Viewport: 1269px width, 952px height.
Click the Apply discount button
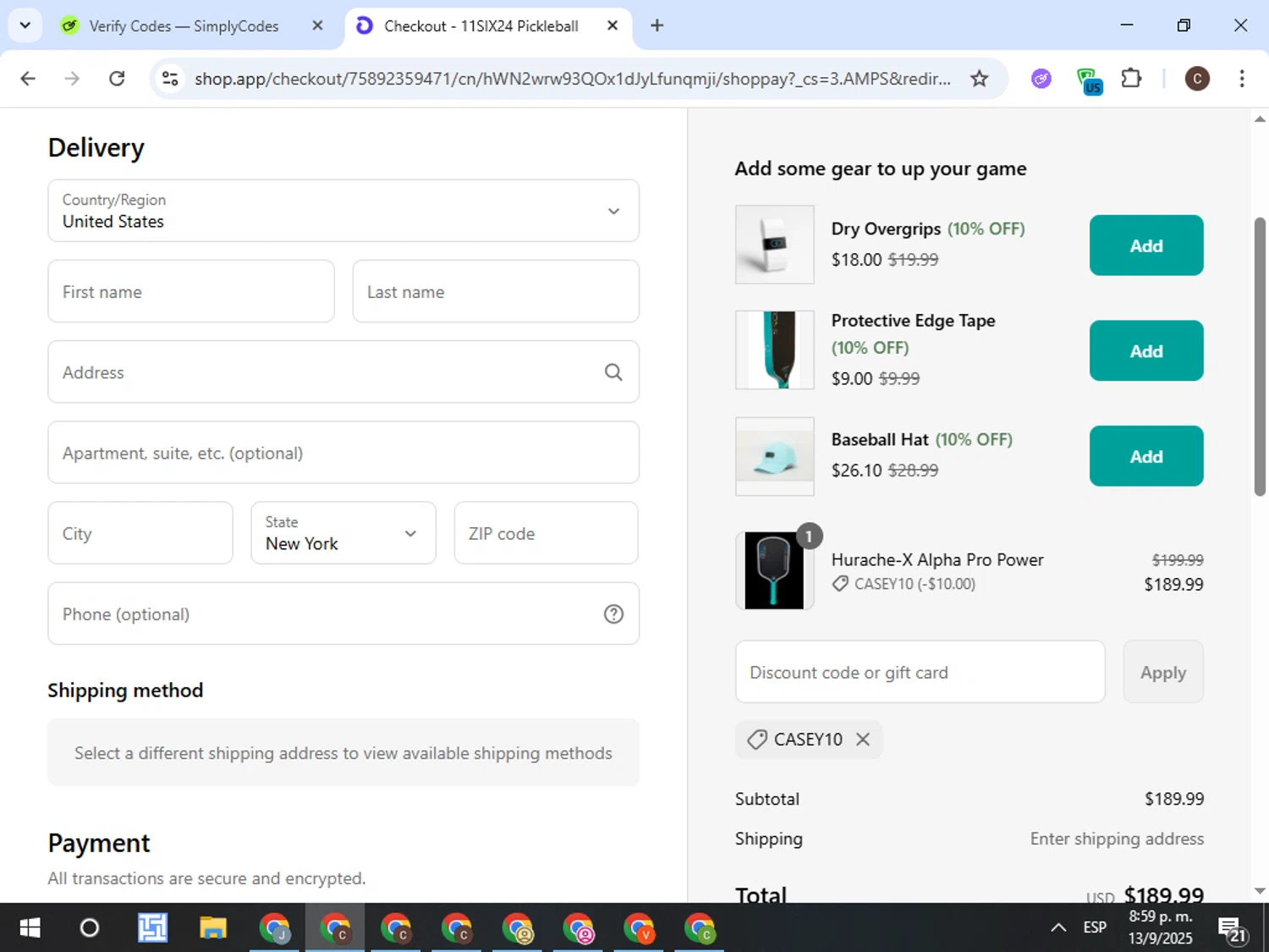pos(1163,672)
